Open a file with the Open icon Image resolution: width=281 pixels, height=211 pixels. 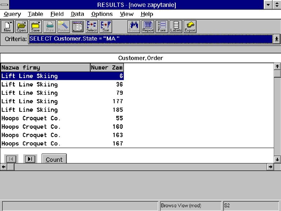click(22, 26)
